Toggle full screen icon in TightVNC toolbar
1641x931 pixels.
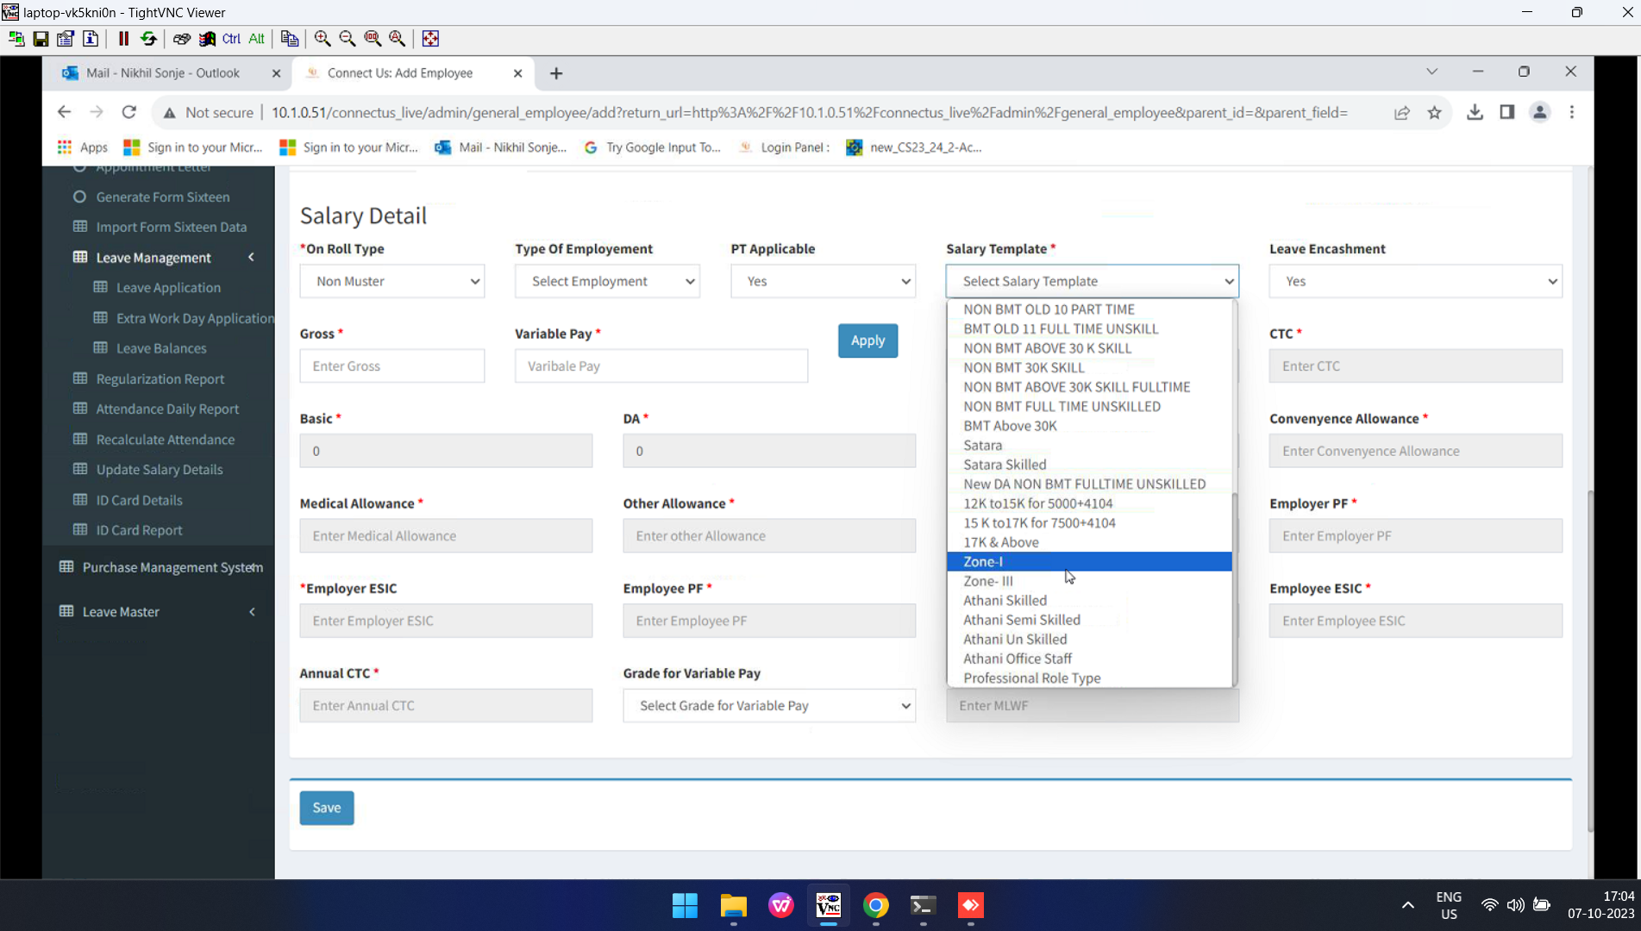pyautogui.click(x=430, y=39)
